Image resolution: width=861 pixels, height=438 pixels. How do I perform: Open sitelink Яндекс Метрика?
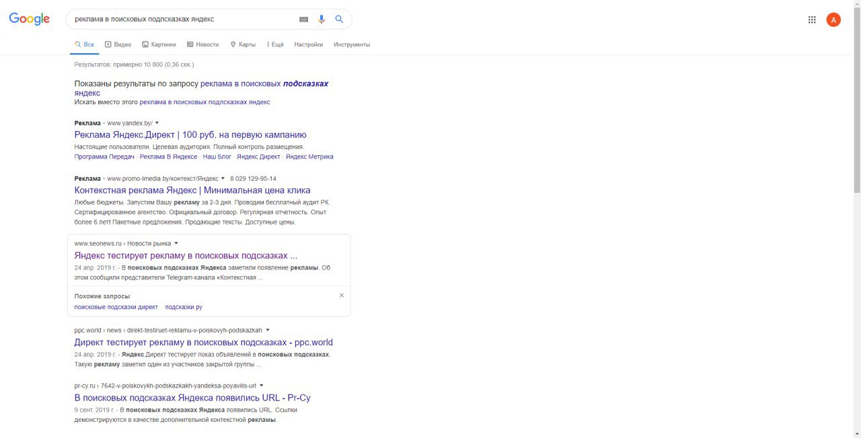coord(309,157)
